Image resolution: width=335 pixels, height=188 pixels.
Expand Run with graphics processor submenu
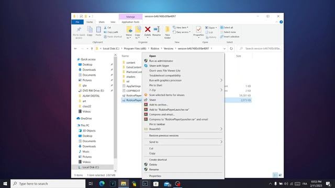click(x=183, y=80)
